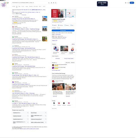Search CubeSmart Miami related query magnifier

(28, 113)
